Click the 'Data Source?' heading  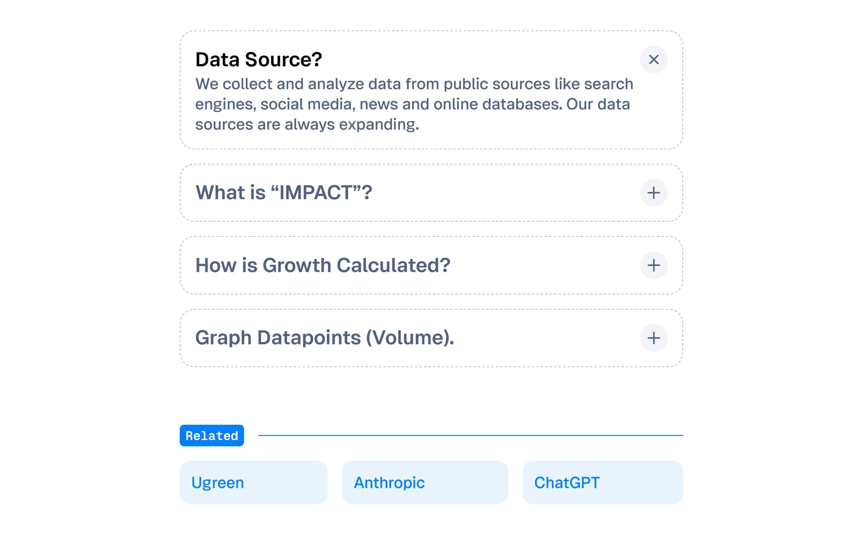[x=259, y=60]
